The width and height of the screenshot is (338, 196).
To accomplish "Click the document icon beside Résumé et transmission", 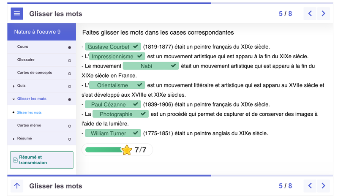I will [16, 160].
